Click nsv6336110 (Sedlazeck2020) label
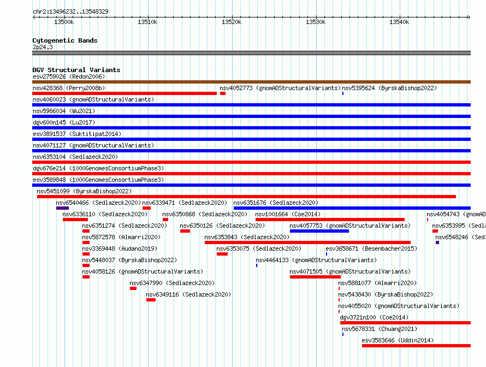 [x=105, y=214]
